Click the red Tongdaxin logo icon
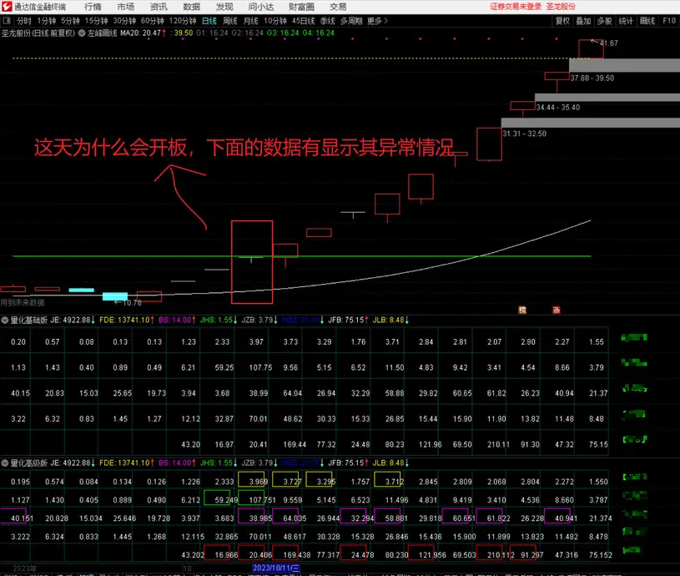The image size is (680, 576). click(x=7, y=7)
